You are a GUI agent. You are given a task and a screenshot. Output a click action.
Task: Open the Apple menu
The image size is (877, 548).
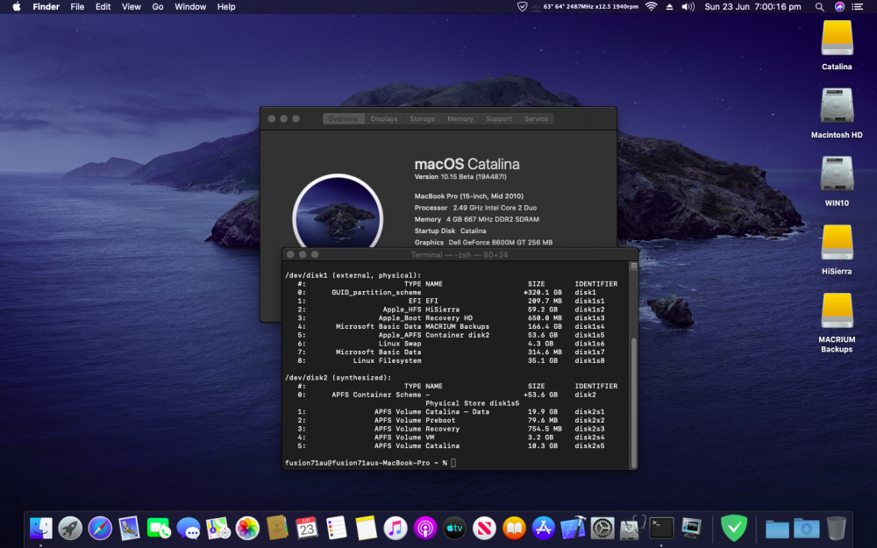pos(17,7)
